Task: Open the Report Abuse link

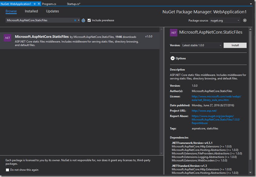Action: 216,120
